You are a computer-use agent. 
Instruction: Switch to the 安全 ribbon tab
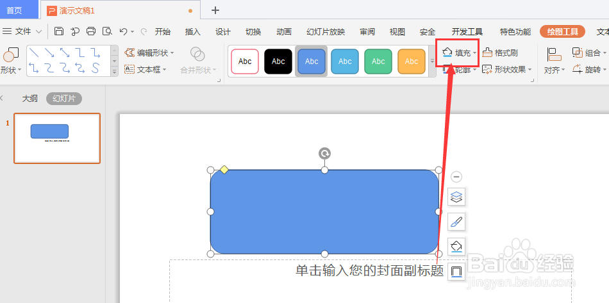(428, 32)
